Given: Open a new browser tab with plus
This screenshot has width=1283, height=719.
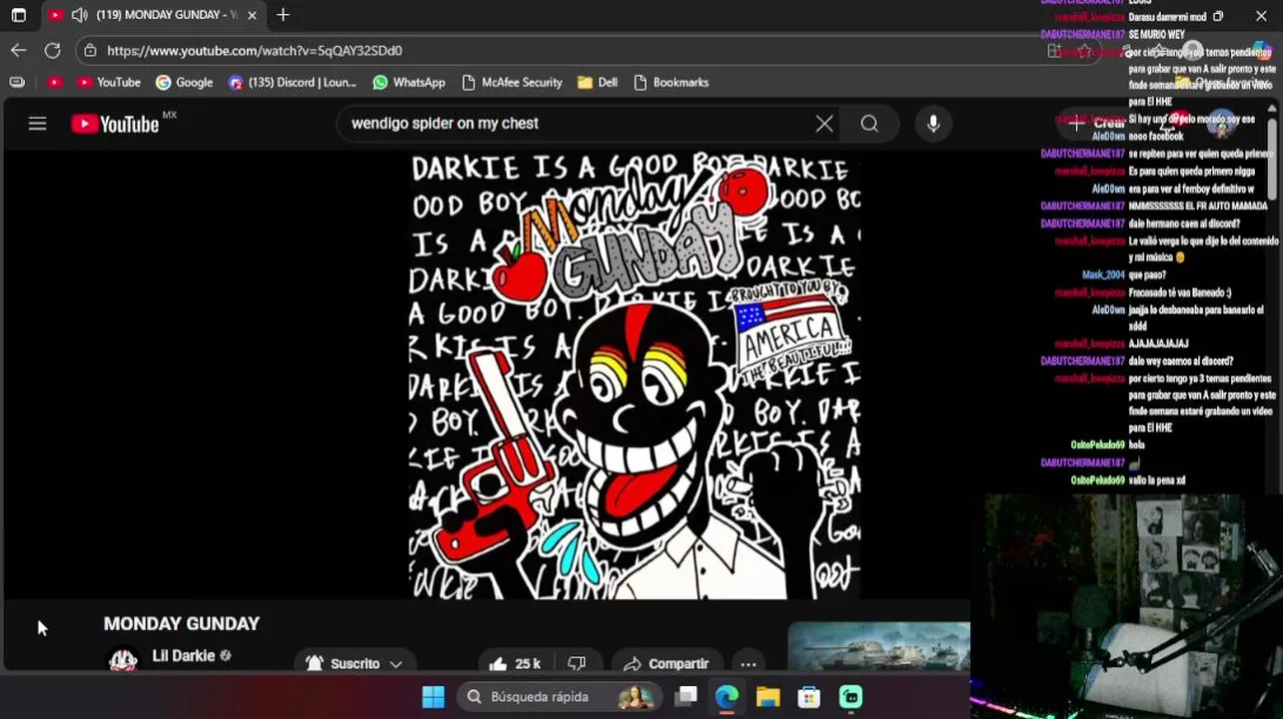Looking at the screenshot, I should point(283,15).
